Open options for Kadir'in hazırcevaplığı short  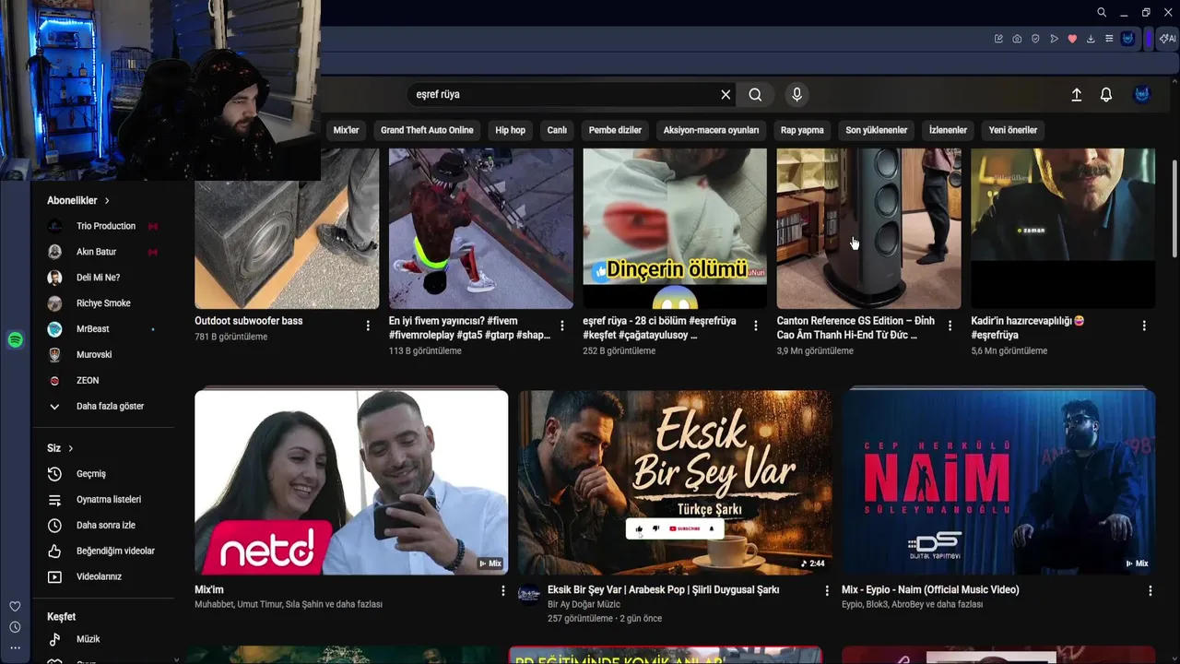(x=1144, y=326)
